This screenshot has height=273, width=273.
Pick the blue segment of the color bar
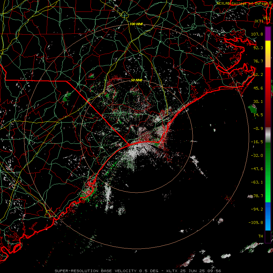click(x=268, y=216)
